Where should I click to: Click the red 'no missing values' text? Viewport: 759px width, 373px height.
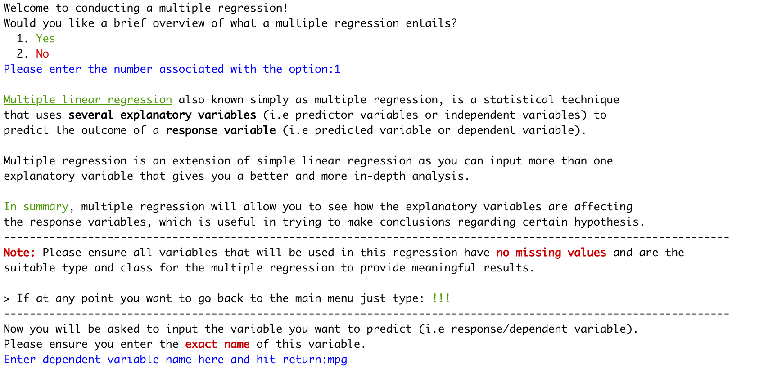point(551,253)
